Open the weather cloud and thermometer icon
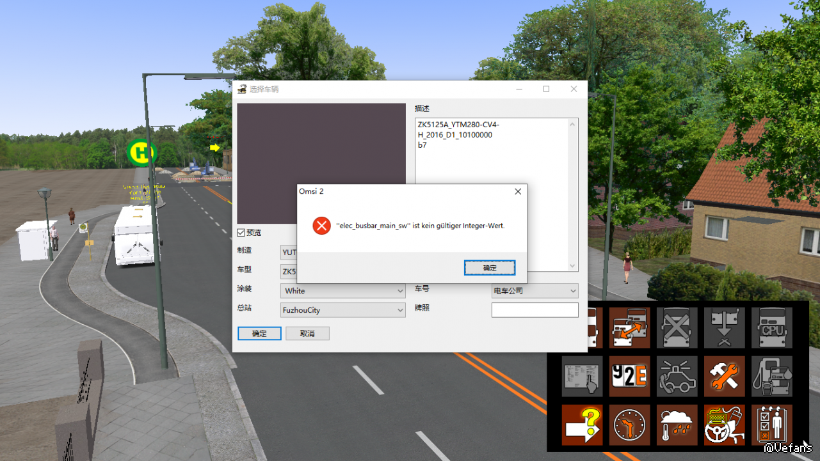820x461 pixels. click(677, 425)
